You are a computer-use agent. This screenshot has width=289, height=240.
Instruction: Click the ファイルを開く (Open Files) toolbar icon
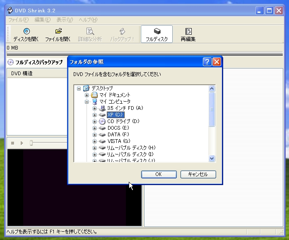[x=59, y=31]
